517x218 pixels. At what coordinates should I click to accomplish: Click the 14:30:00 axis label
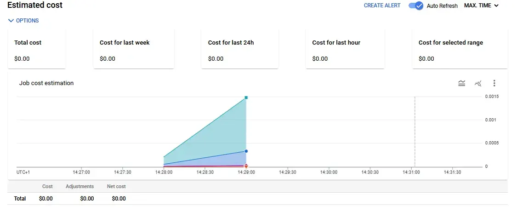[329, 172]
